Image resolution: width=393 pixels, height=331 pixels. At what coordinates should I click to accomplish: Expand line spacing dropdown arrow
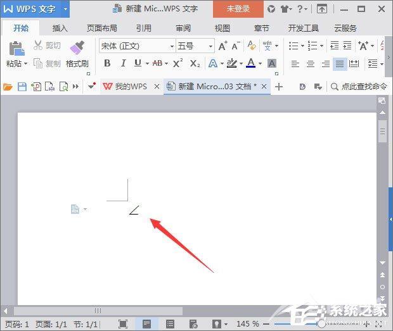pos(382,64)
